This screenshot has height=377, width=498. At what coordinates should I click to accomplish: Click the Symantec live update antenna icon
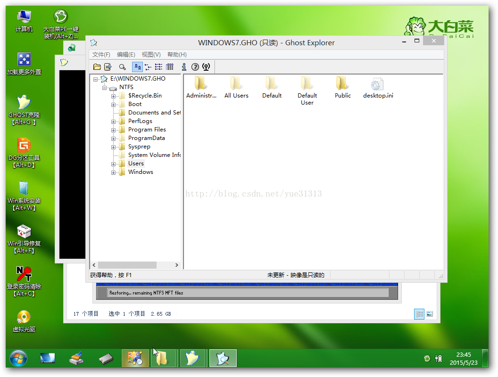pyautogui.click(x=206, y=66)
